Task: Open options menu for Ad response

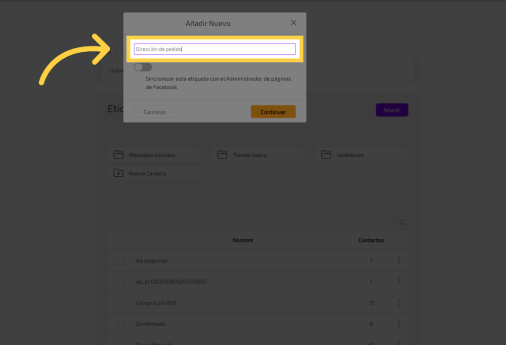Action: coord(399,261)
